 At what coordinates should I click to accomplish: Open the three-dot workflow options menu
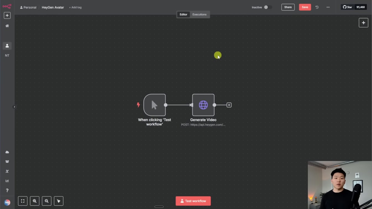pos(328,7)
